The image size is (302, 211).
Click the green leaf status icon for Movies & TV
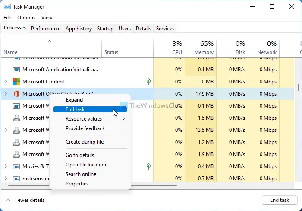point(148,166)
